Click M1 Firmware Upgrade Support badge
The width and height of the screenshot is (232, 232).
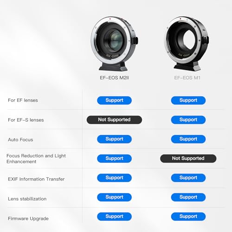[188, 216]
